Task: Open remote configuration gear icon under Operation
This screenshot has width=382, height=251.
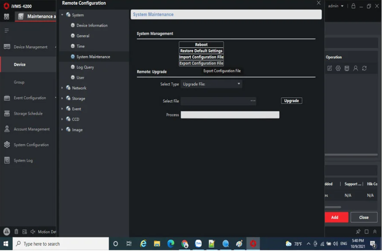Action: 338,68
